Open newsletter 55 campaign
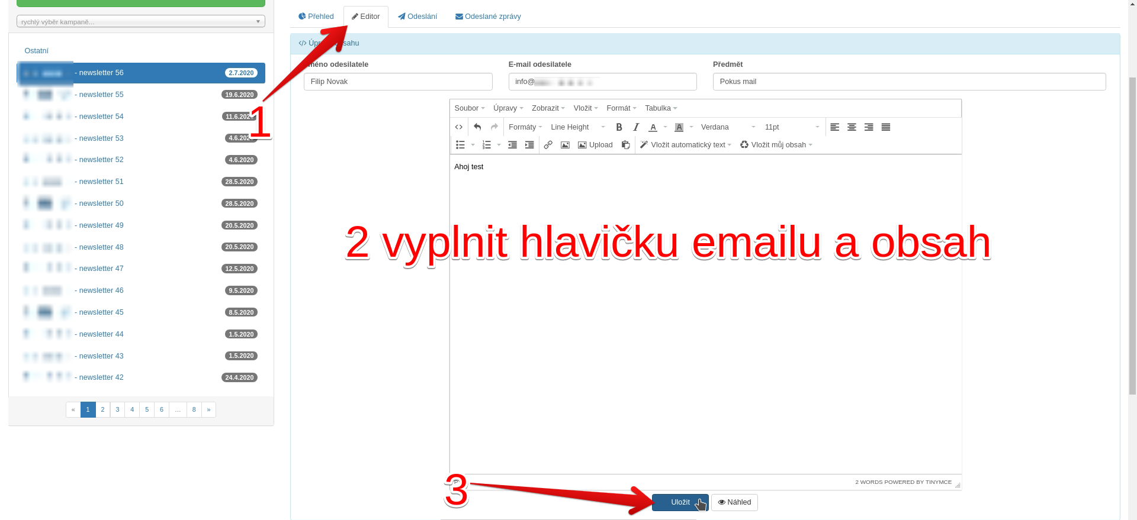 [x=141, y=95]
